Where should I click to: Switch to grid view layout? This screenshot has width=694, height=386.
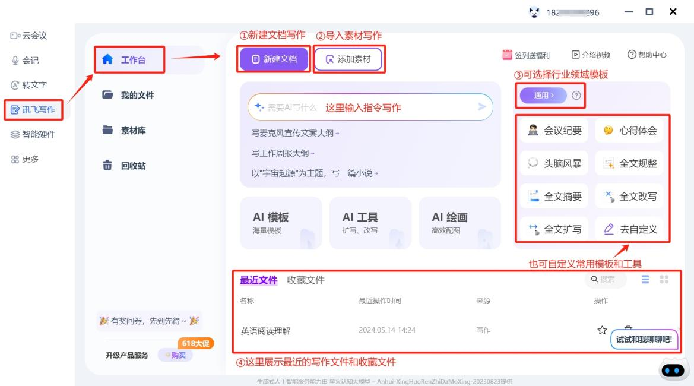point(664,279)
